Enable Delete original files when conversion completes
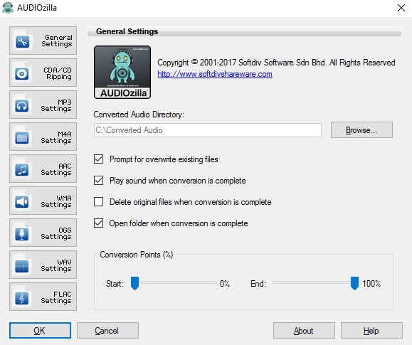The image size is (412, 345). (x=98, y=202)
